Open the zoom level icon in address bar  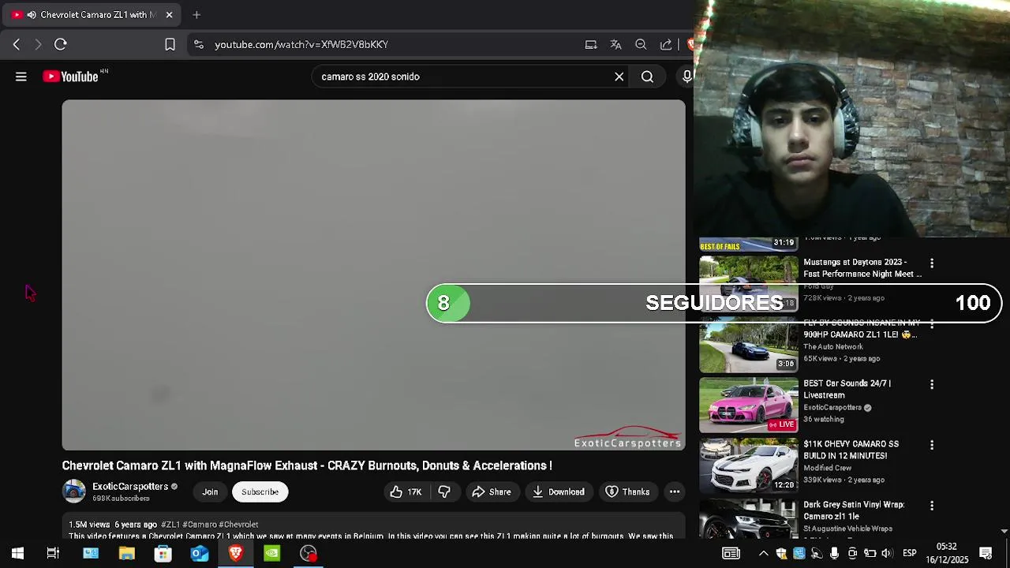tap(642, 45)
